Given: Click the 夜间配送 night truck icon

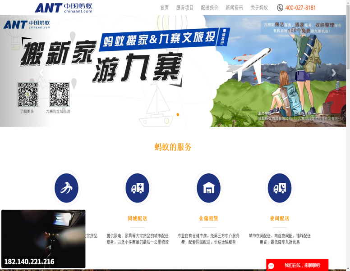Looking at the screenshot, I should [x=280, y=188].
